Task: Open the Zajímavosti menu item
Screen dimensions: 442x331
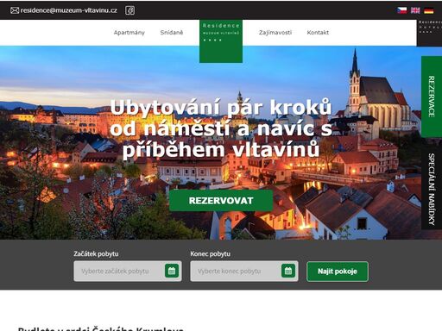Action: coord(275,33)
